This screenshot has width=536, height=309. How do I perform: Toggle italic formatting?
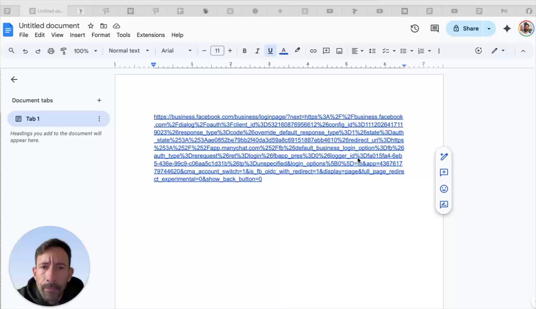coord(257,51)
